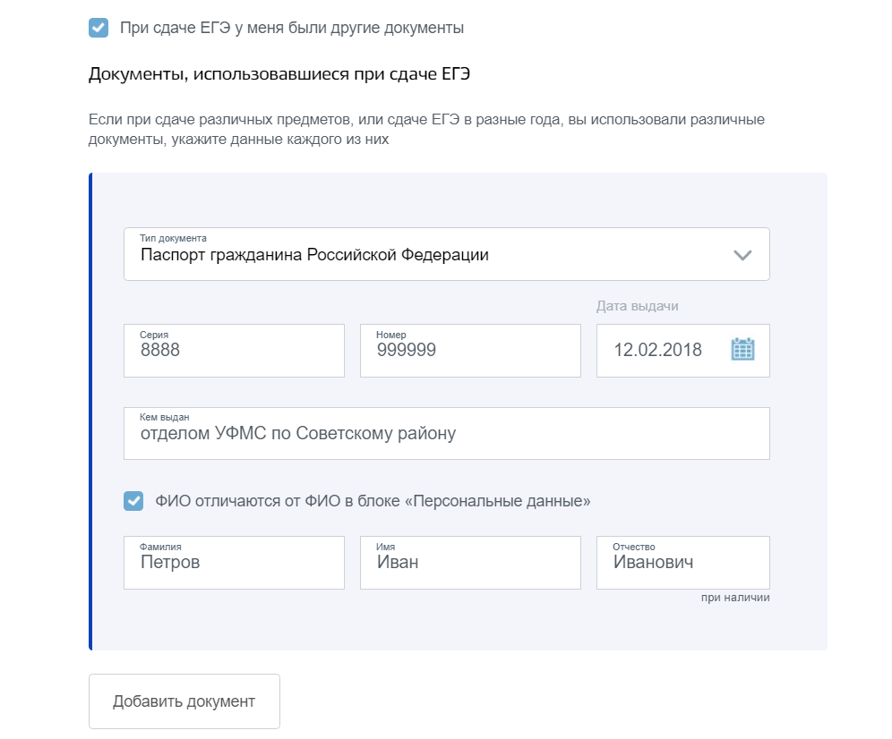Image resolution: width=892 pixels, height=739 pixels.
Task: Focus the Серия field containing 8888
Action: (234, 350)
